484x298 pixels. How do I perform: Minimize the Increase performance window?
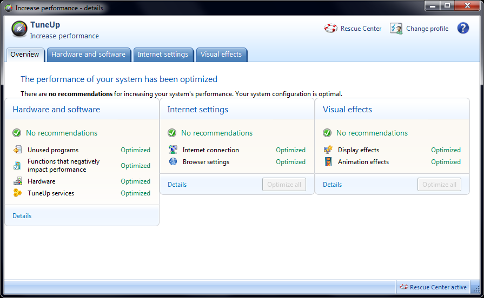pos(433,6)
